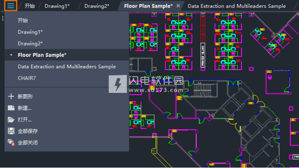
Task: Click the blank page icon beside 新建
Action: click(x=11, y=108)
